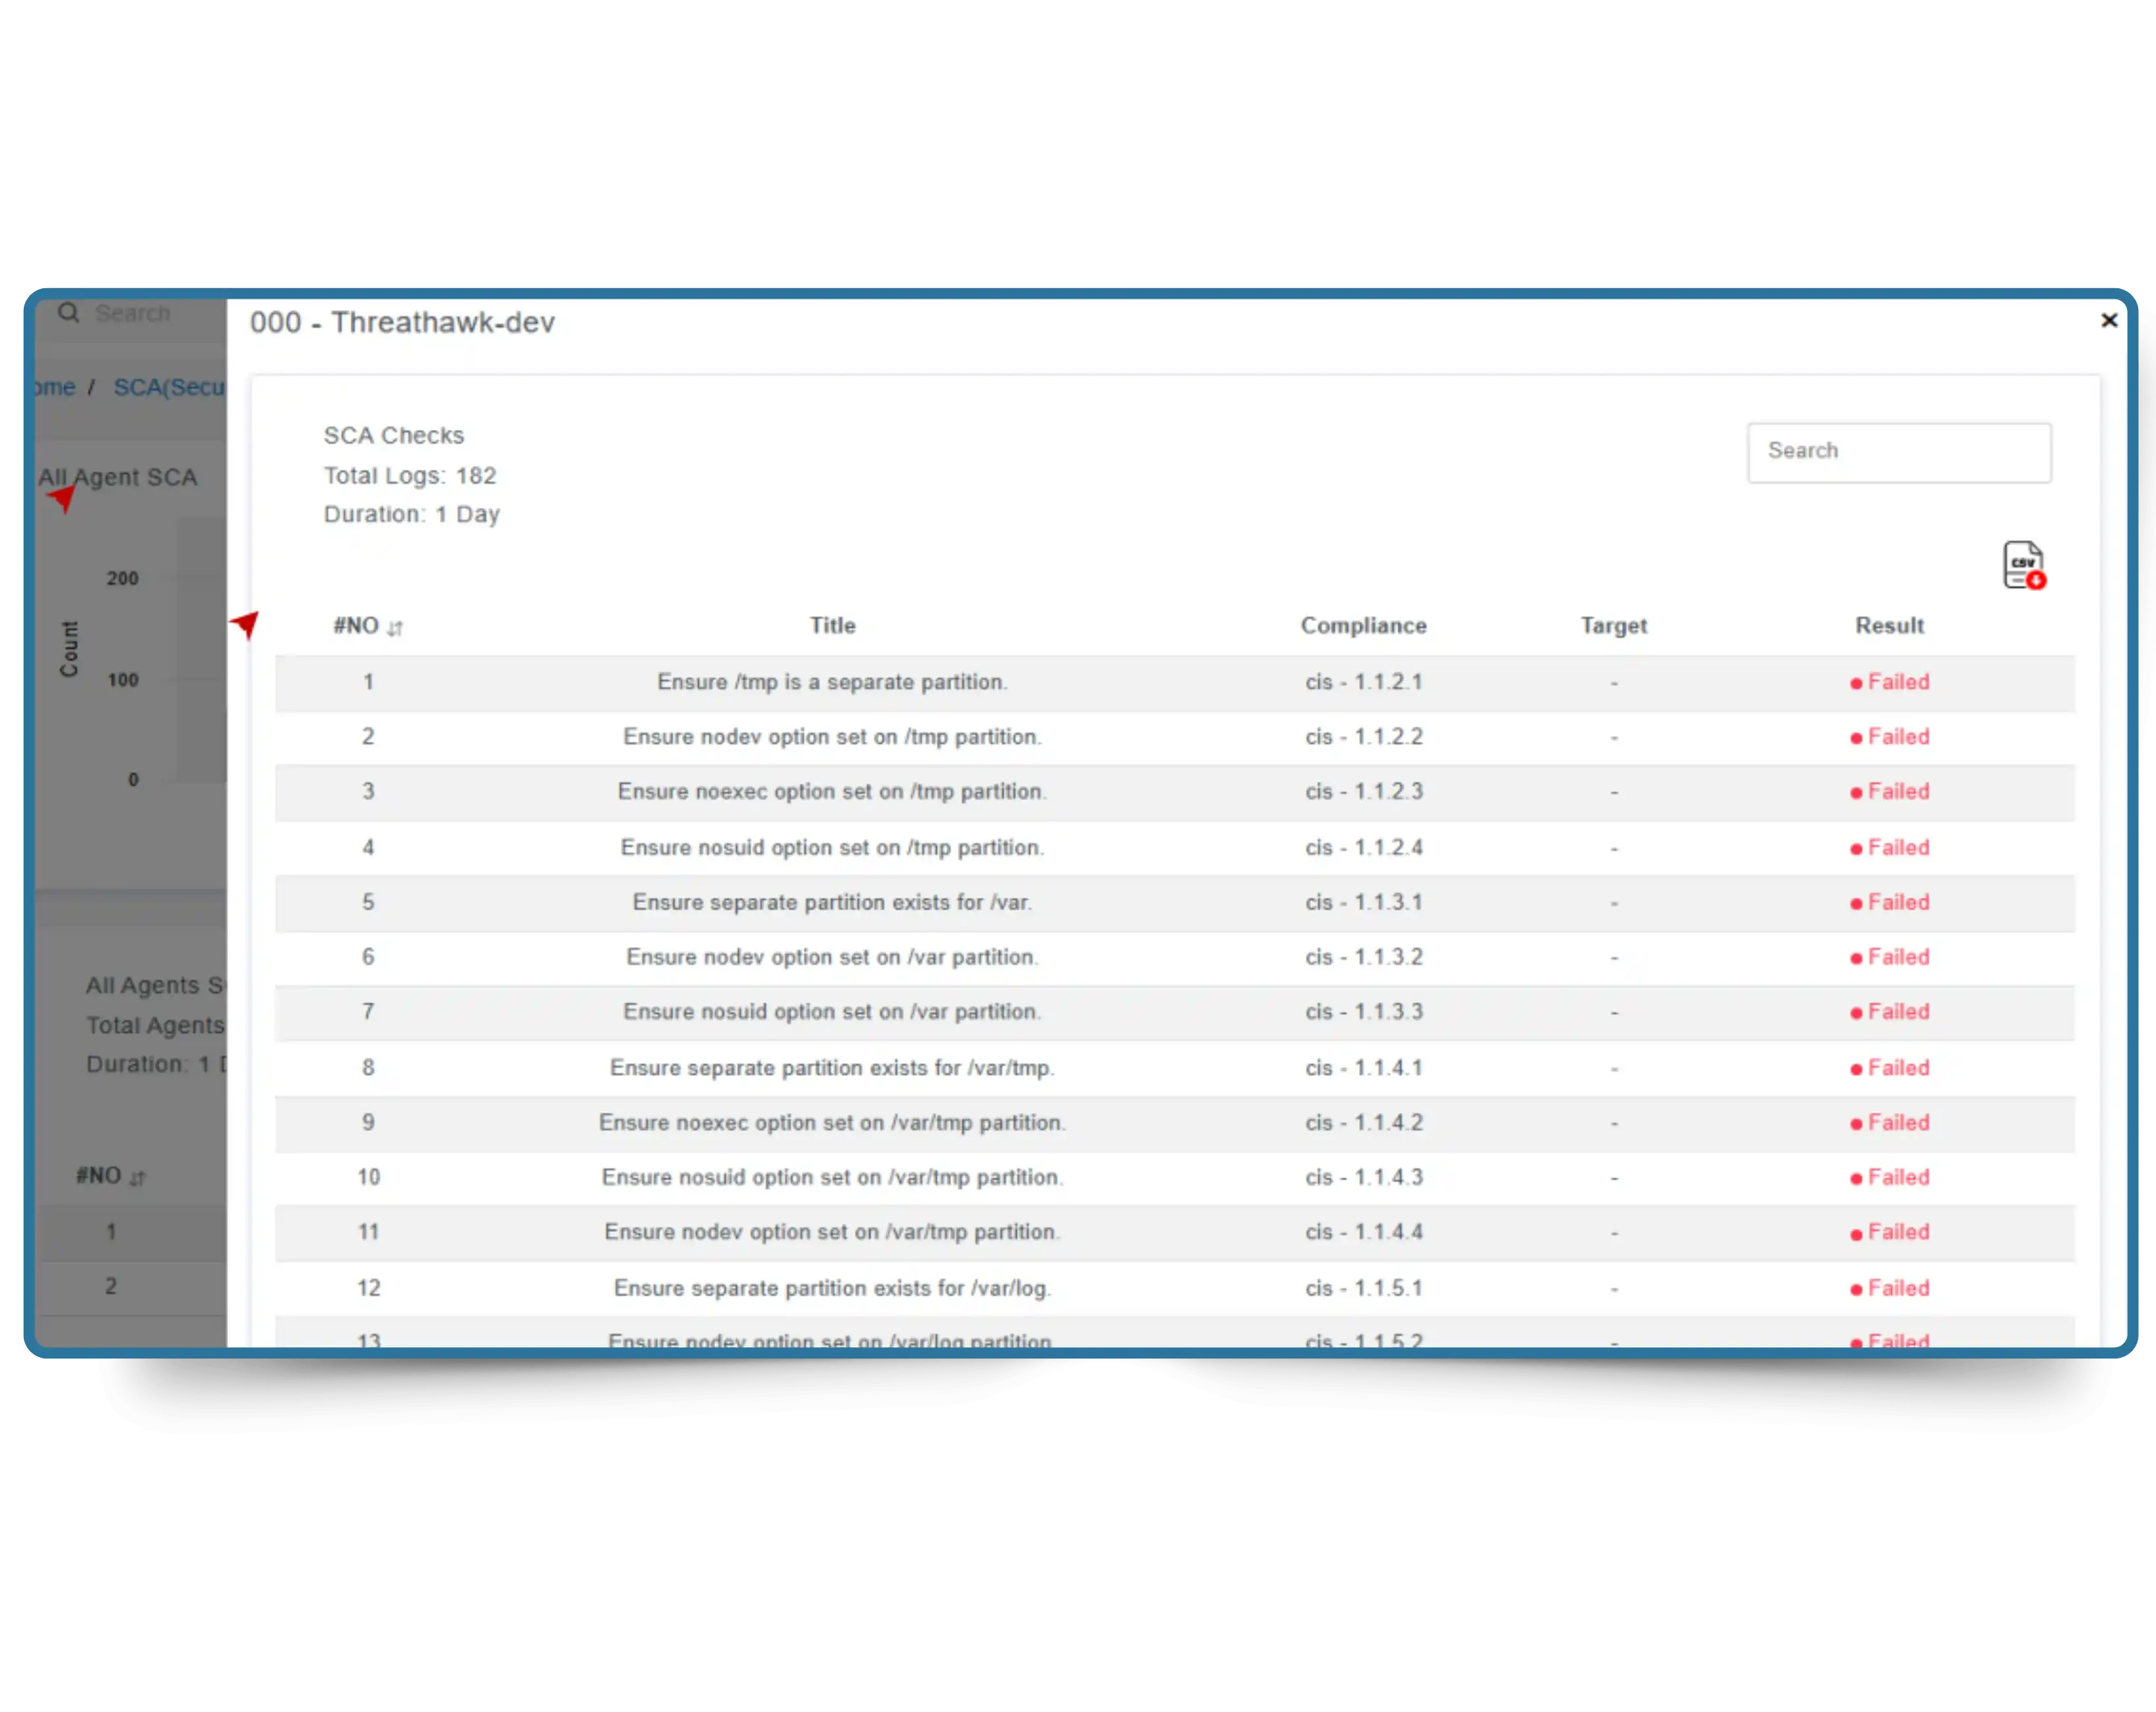
Task: Sort table by #NO column arrows
Action: (x=395, y=628)
